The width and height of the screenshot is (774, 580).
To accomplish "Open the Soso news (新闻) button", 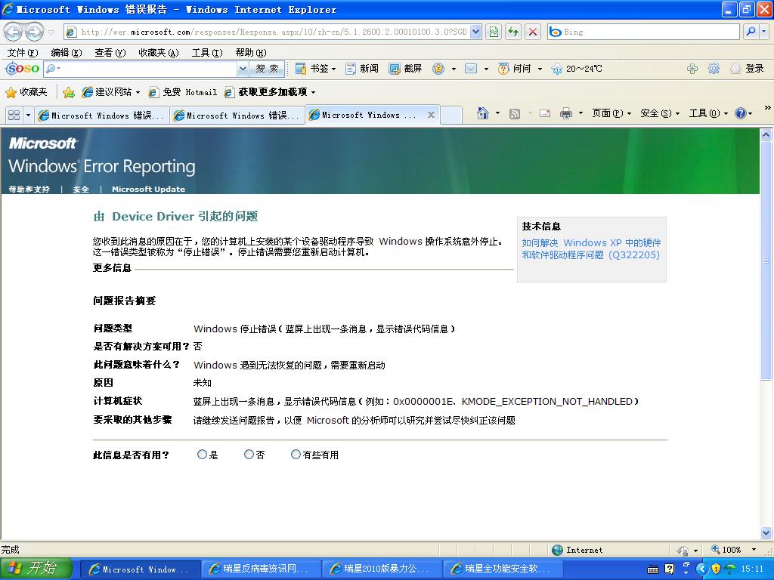I will point(362,69).
